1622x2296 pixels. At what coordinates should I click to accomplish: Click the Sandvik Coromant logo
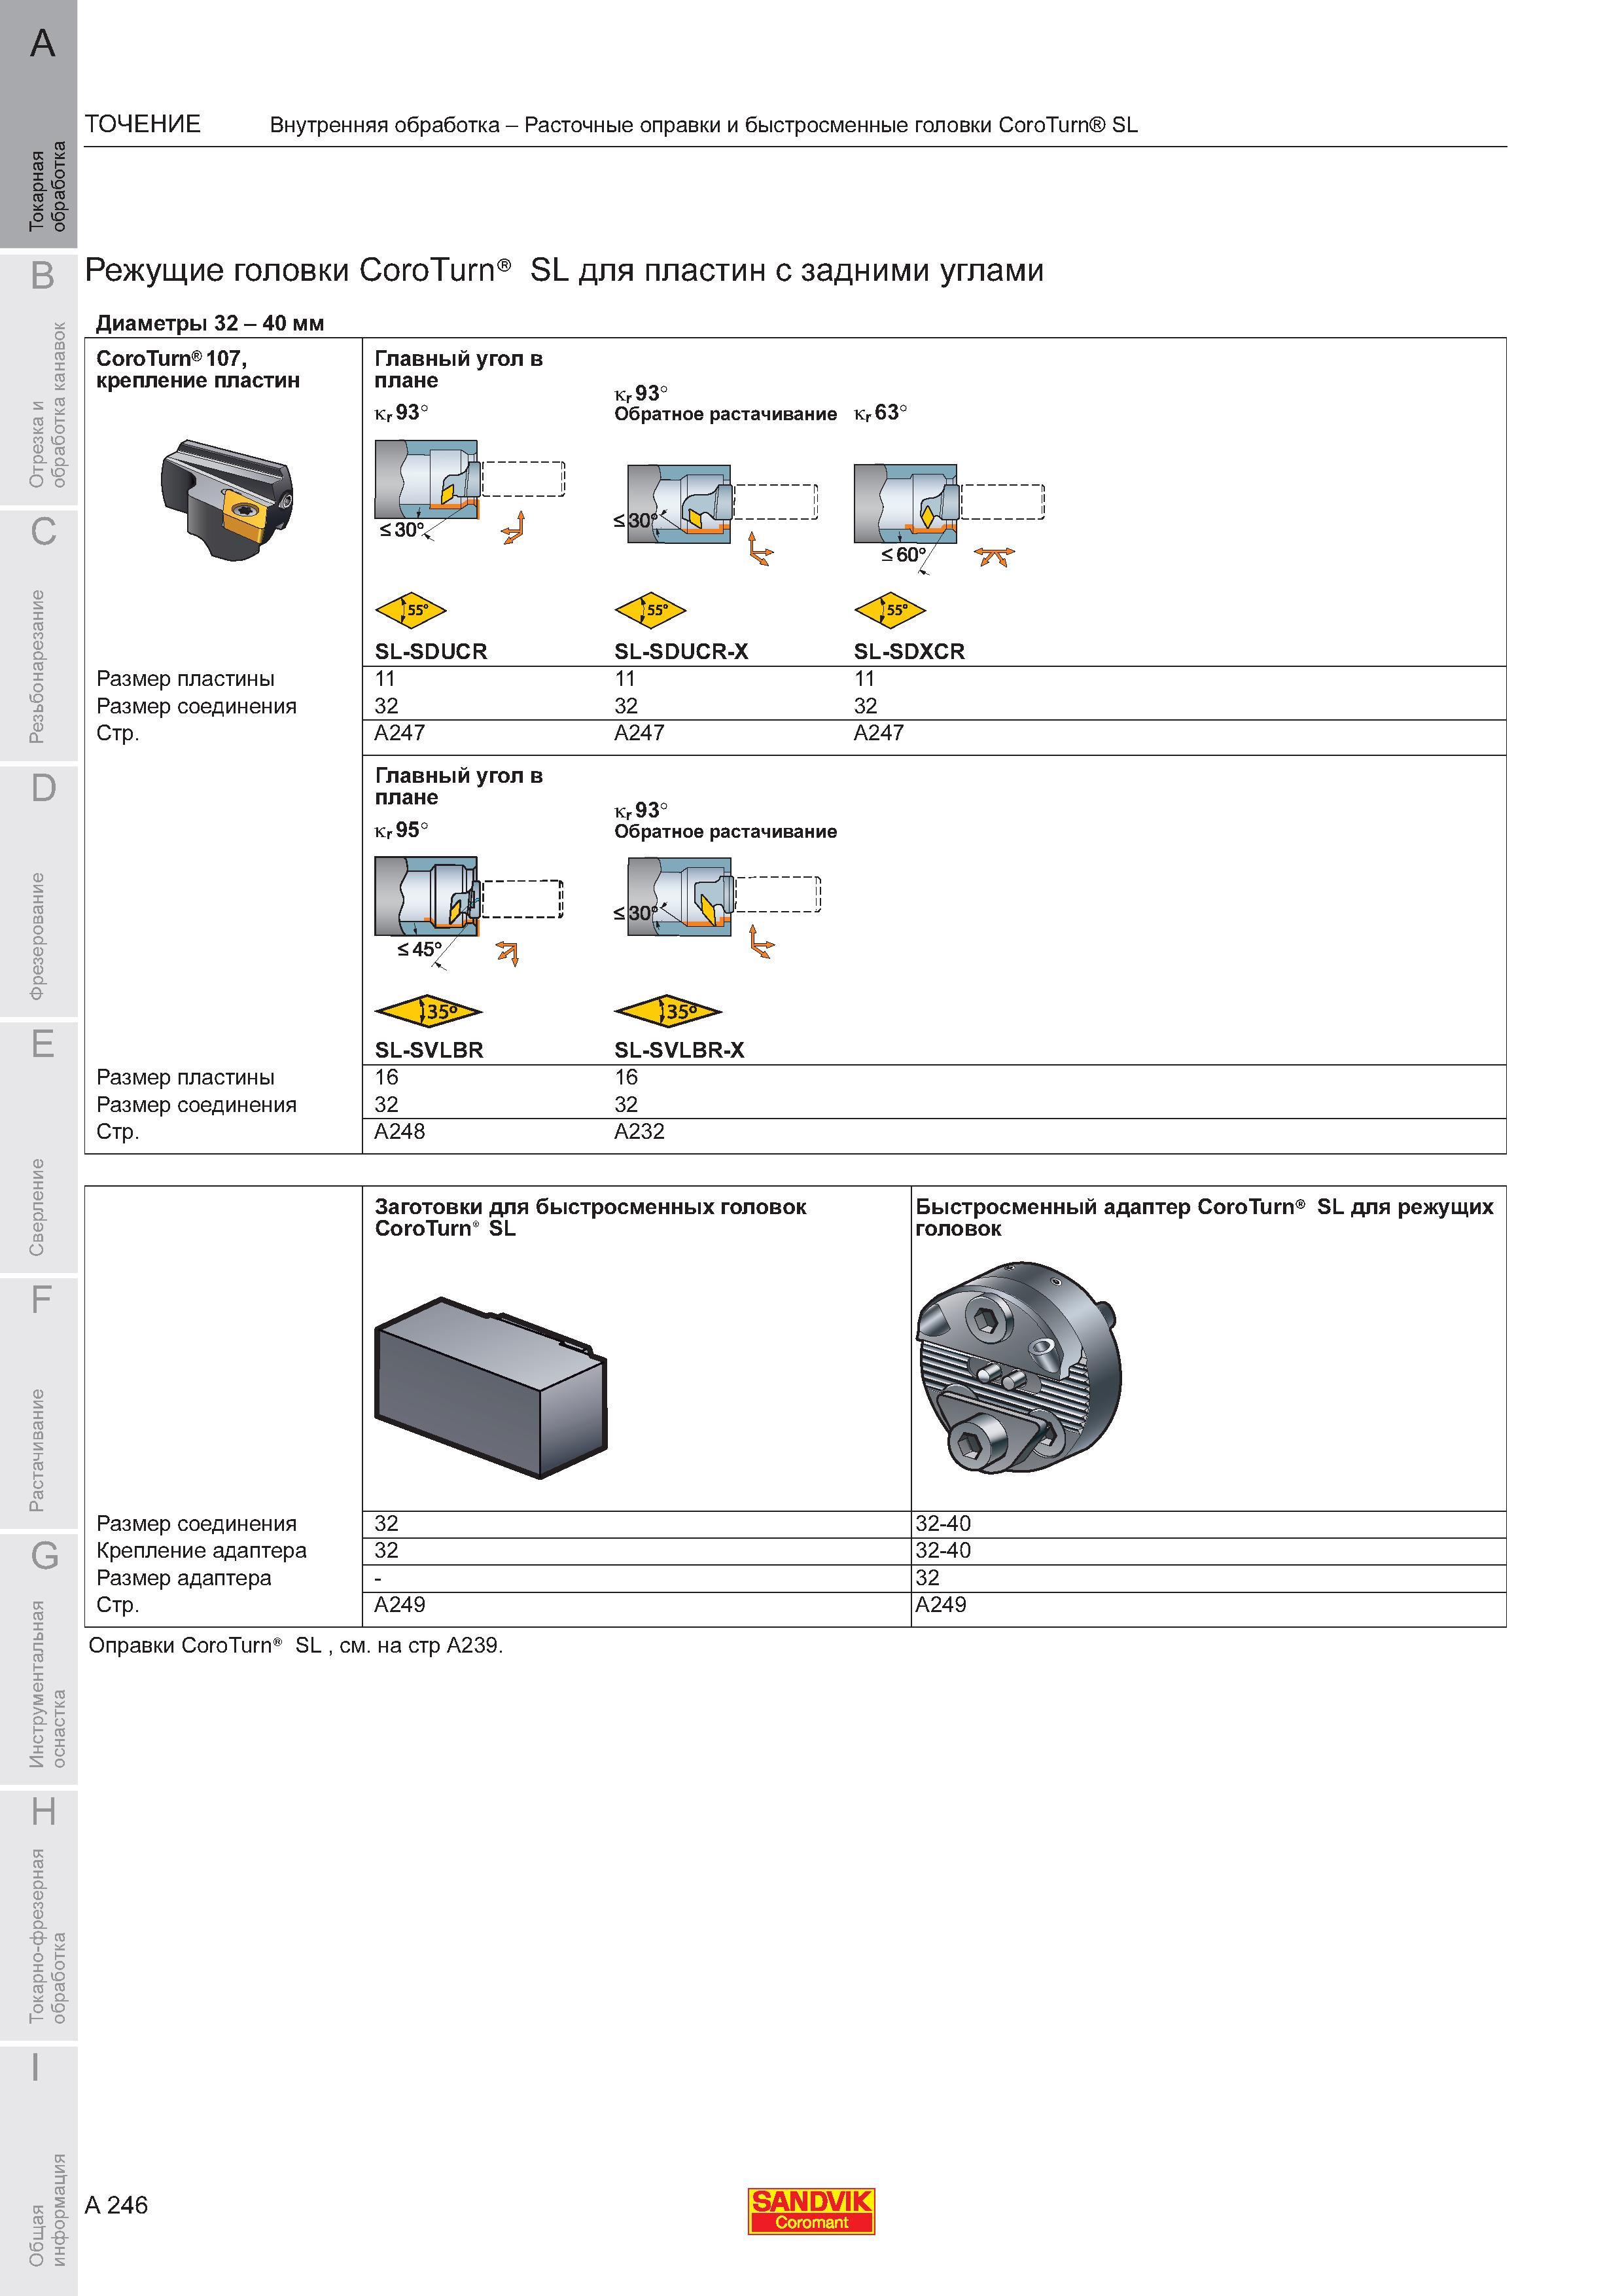[811, 2211]
